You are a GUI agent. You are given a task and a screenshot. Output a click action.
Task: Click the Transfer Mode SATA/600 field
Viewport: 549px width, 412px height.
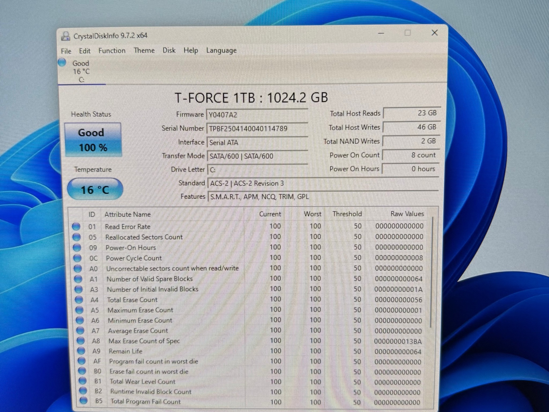[258, 156]
